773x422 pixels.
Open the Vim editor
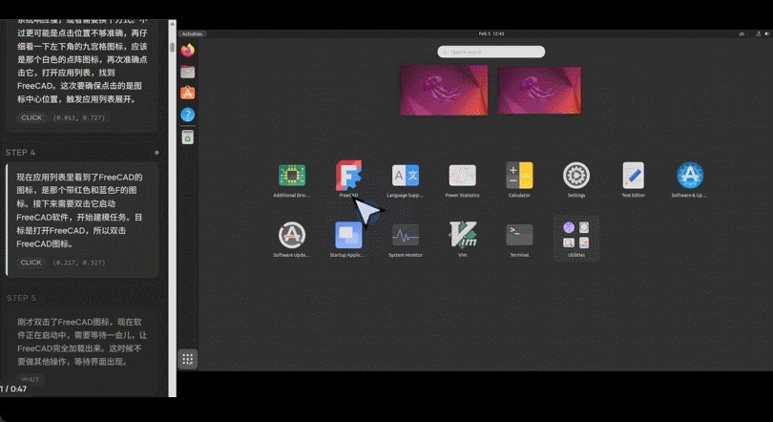coord(462,235)
